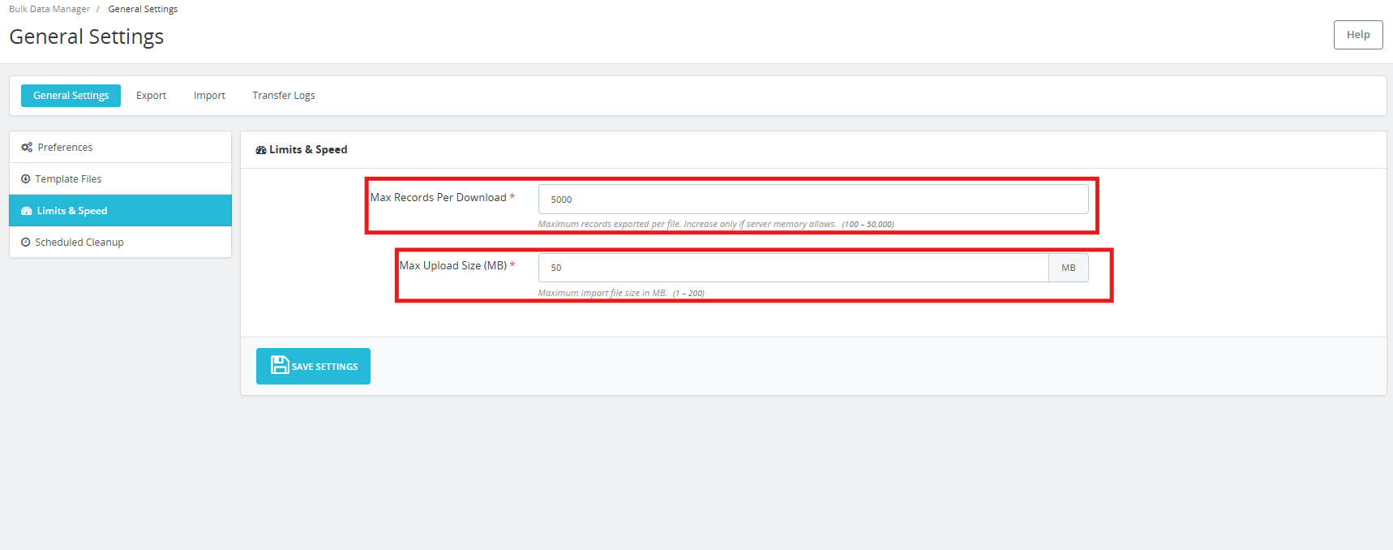Select Preferences in the sidebar

(x=120, y=148)
